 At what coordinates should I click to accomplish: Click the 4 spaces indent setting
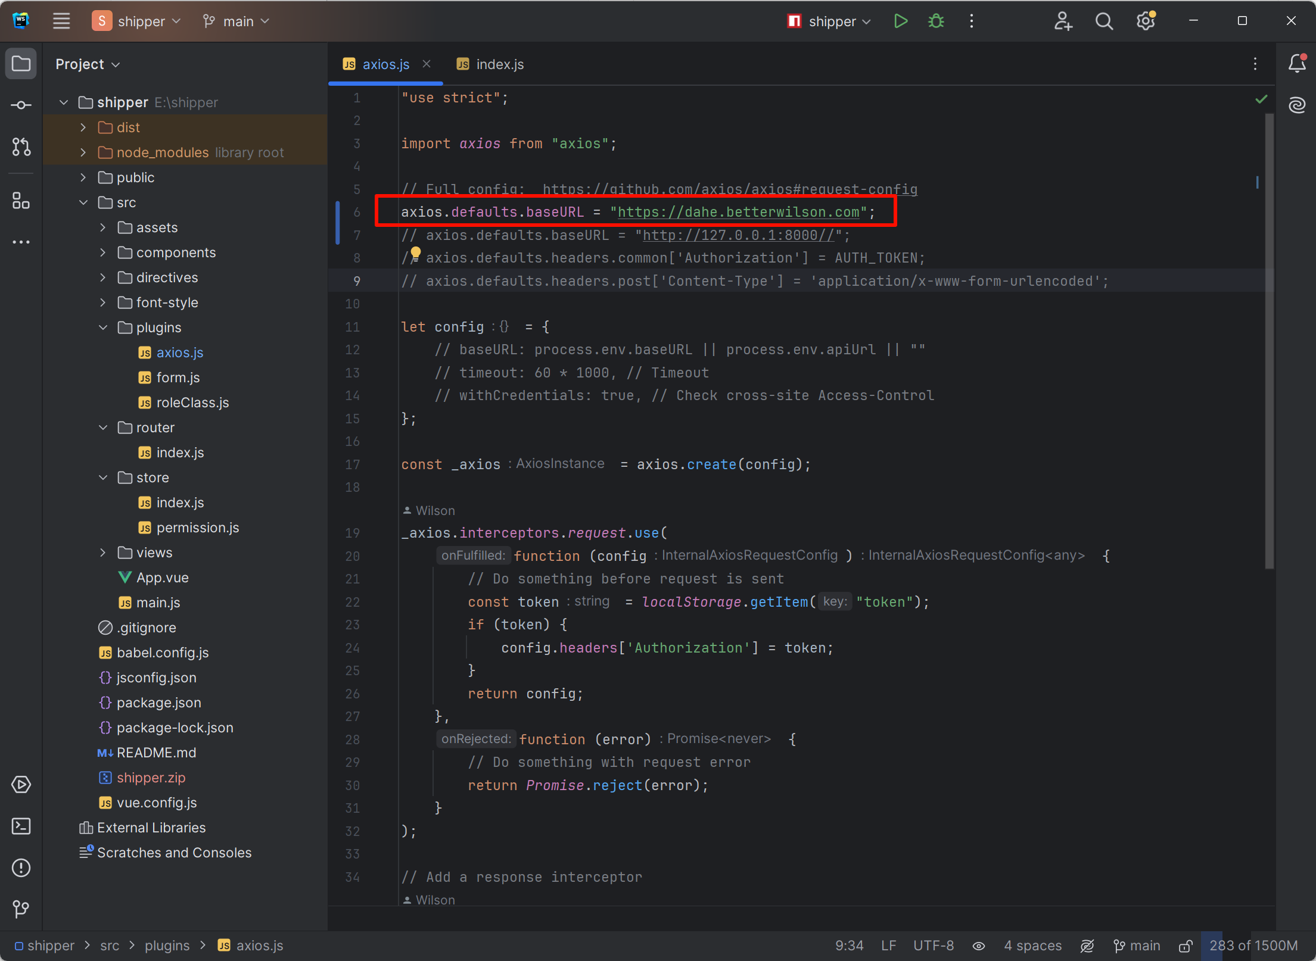(1032, 946)
